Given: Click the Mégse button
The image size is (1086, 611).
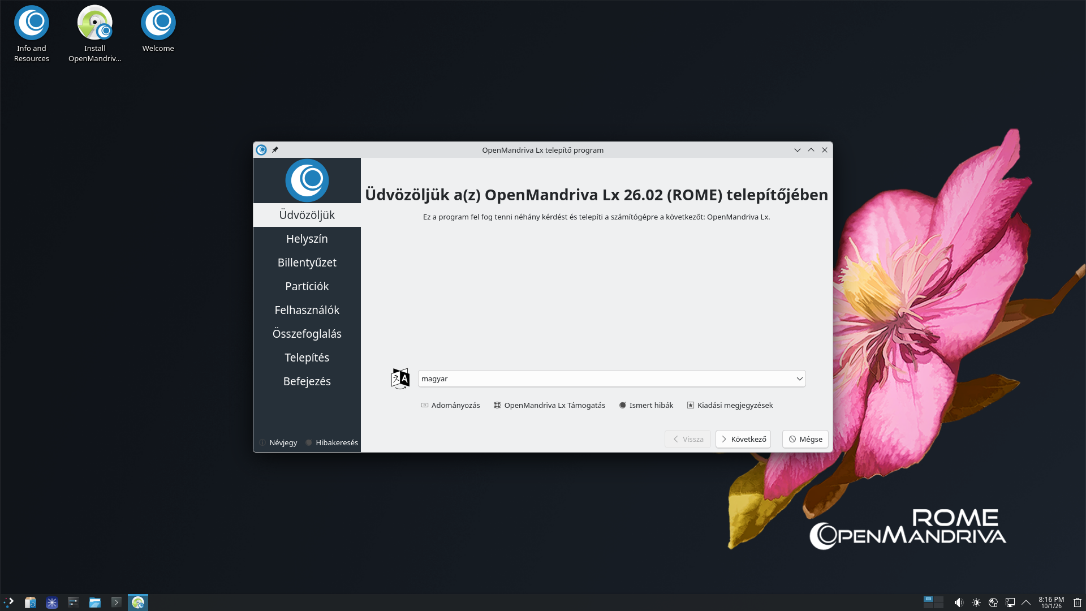Looking at the screenshot, I should click(805, 439).
